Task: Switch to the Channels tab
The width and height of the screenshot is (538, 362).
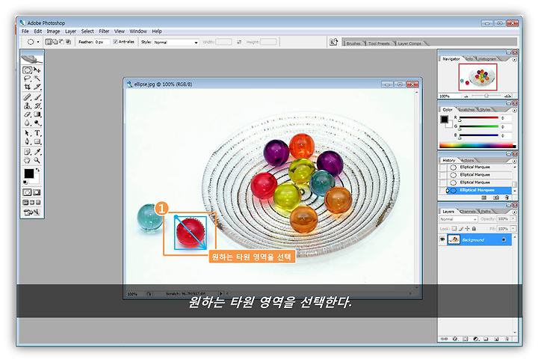Action: click(468, 211)
